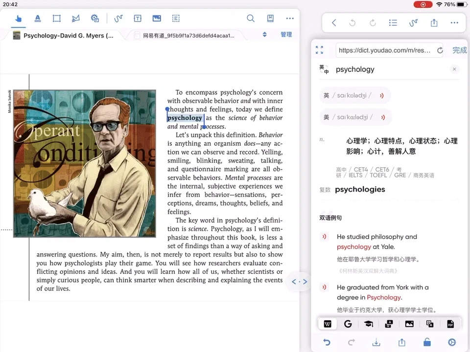470x352 pixels.
Task: Select the lasso selection tool
Action: tap(75, 19)
